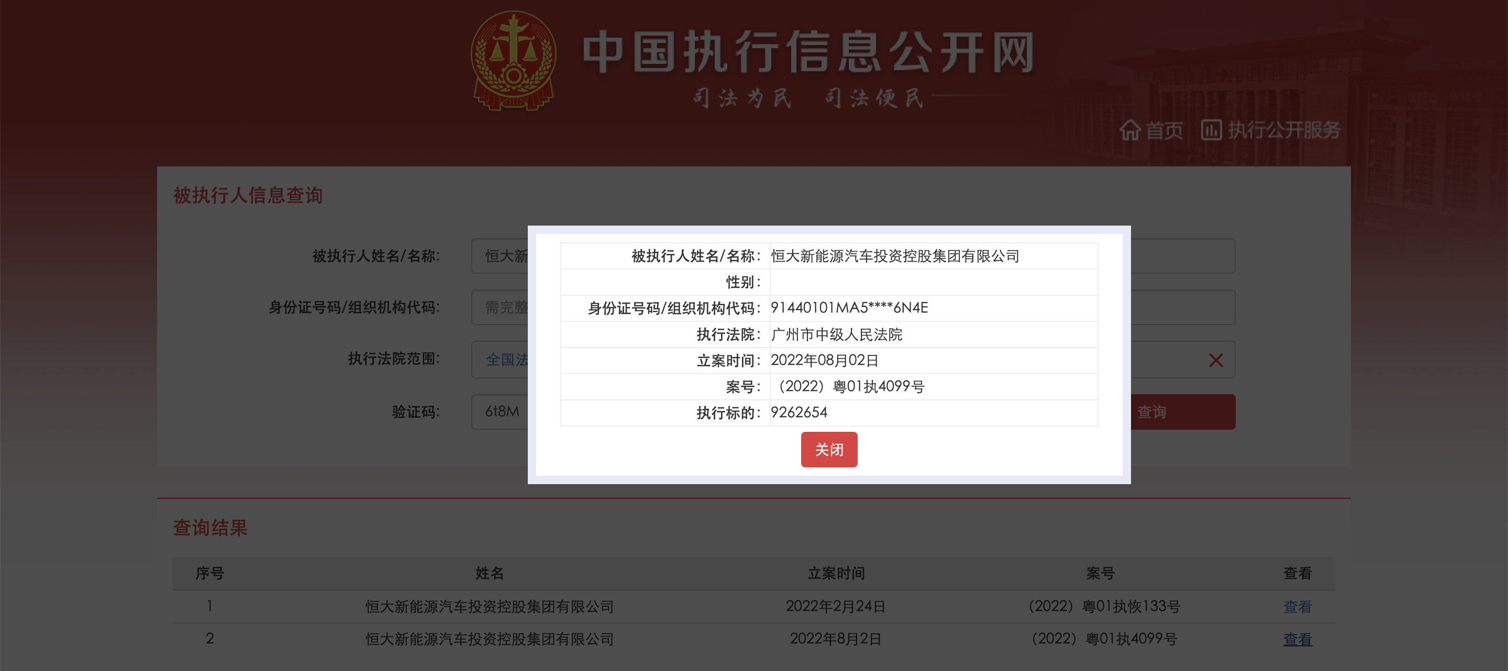
Task: Click the 立案时间 column header
Action: (836, 573)
